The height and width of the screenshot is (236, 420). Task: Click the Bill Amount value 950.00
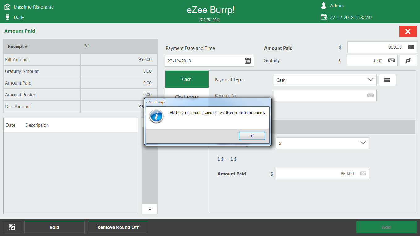click(x=145, y=59)
